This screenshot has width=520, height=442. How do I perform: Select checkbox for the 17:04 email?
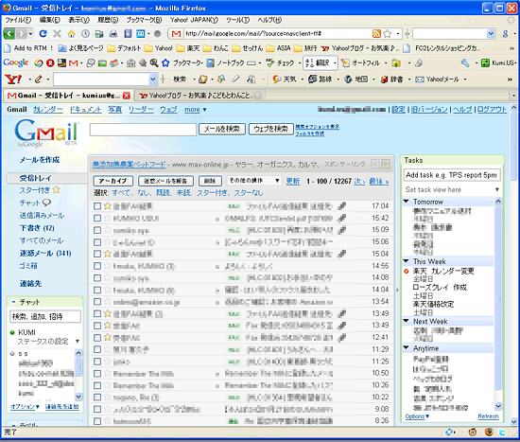pos(97,206)
